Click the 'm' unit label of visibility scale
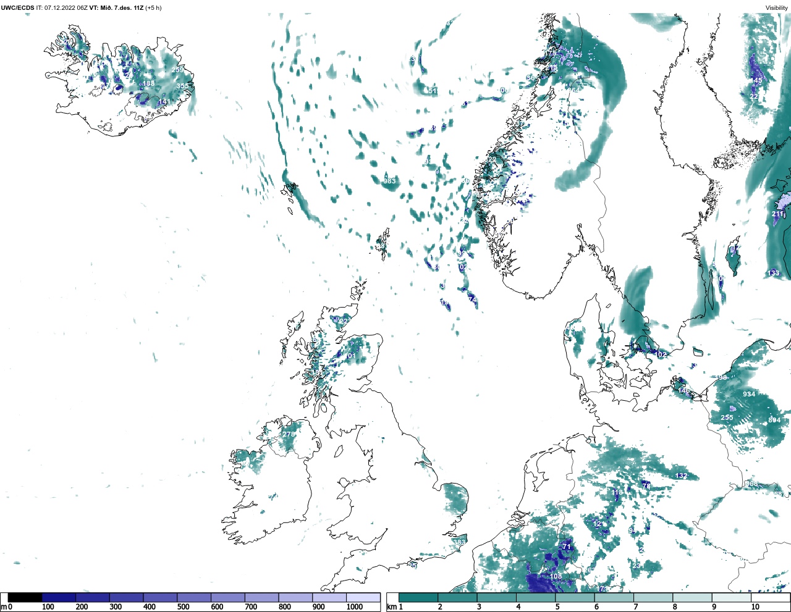Viewport: 791px width, 612px height. 4,607
